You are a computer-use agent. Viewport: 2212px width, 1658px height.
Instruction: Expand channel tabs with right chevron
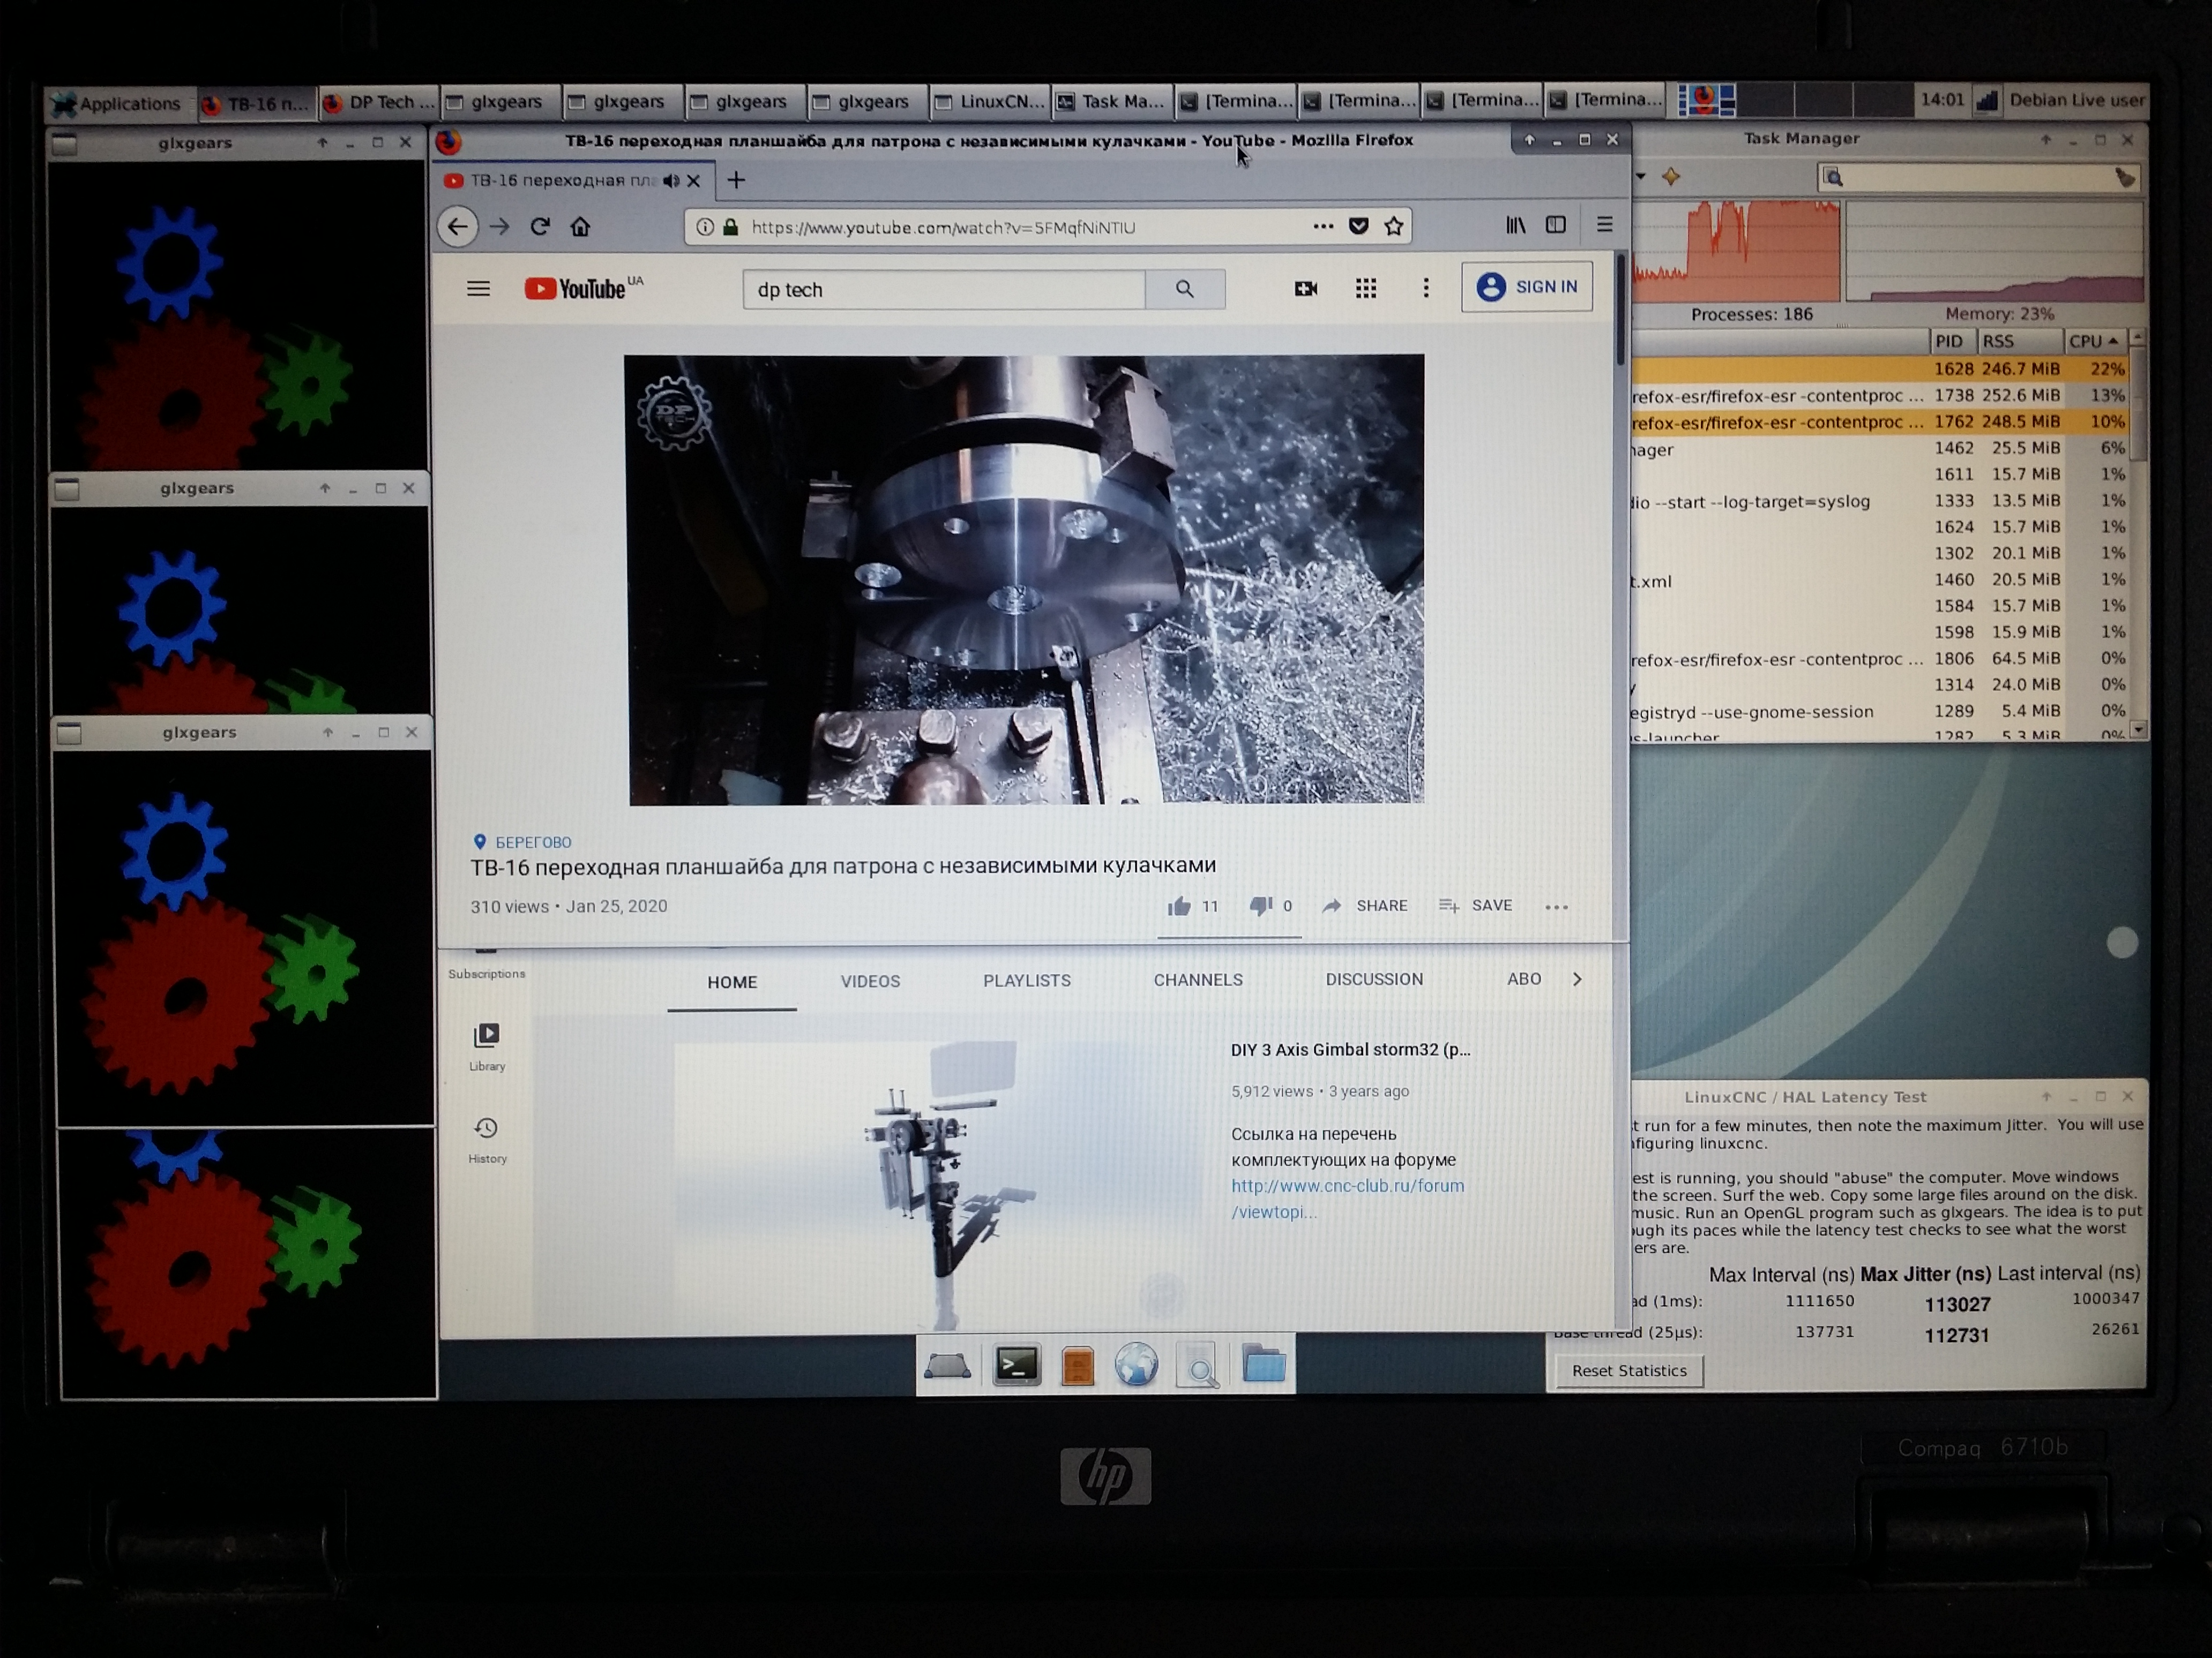[1577, 979]
